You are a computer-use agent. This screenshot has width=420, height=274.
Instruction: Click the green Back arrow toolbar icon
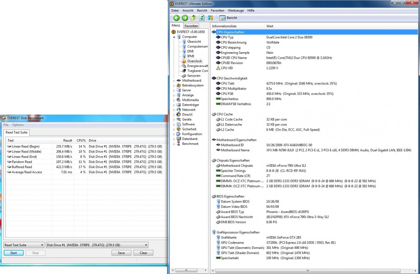[176, 18]
